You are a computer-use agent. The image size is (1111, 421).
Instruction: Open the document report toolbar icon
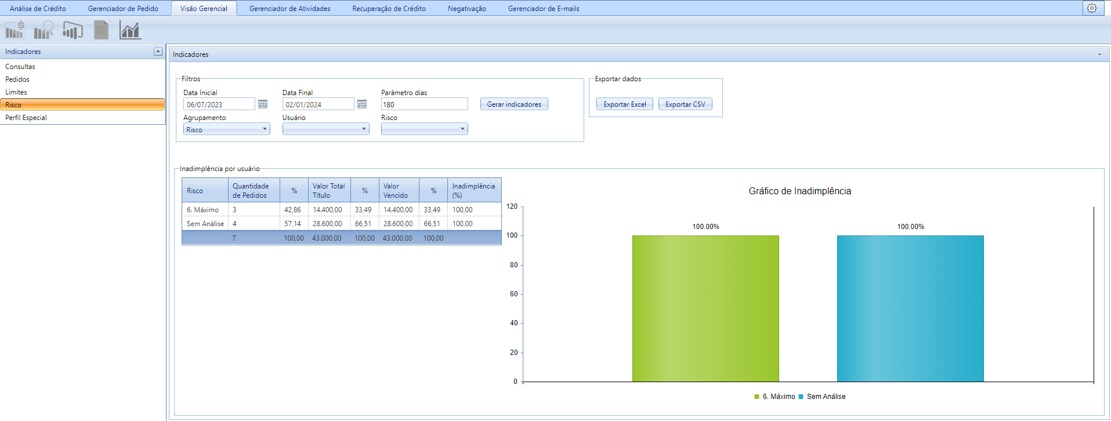[x=102, y=30]
